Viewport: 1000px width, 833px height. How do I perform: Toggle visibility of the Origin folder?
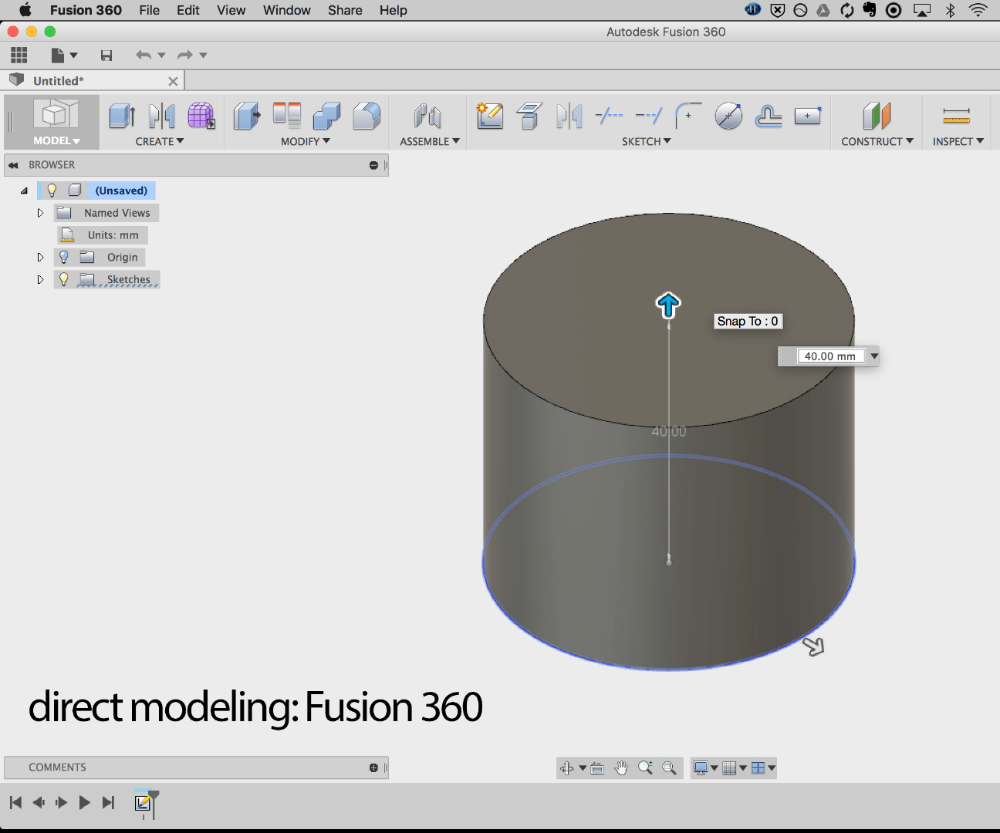click(x=63, y=257)
